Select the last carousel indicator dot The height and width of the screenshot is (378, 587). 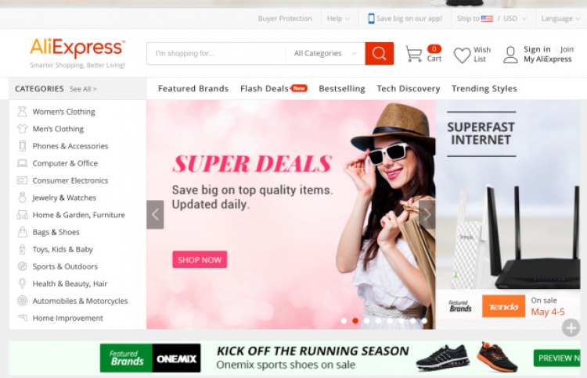(424, 320)
